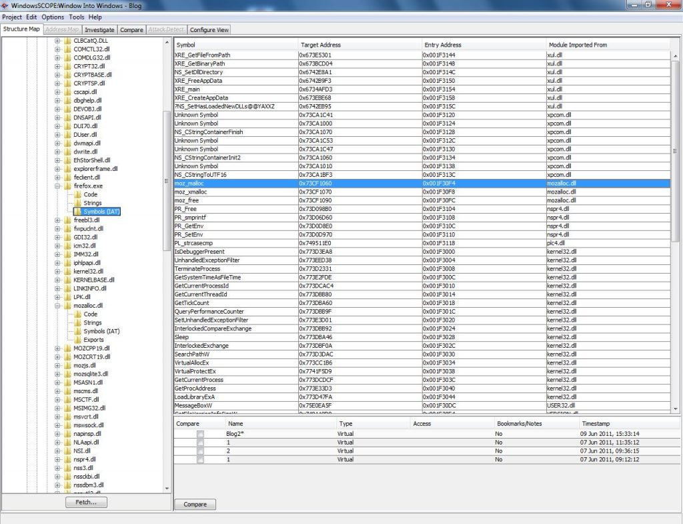This screenshot has height=524, width=683.
Task: Click the Code folder icon under mozalloc.dll
Action: tap(77, 314)
